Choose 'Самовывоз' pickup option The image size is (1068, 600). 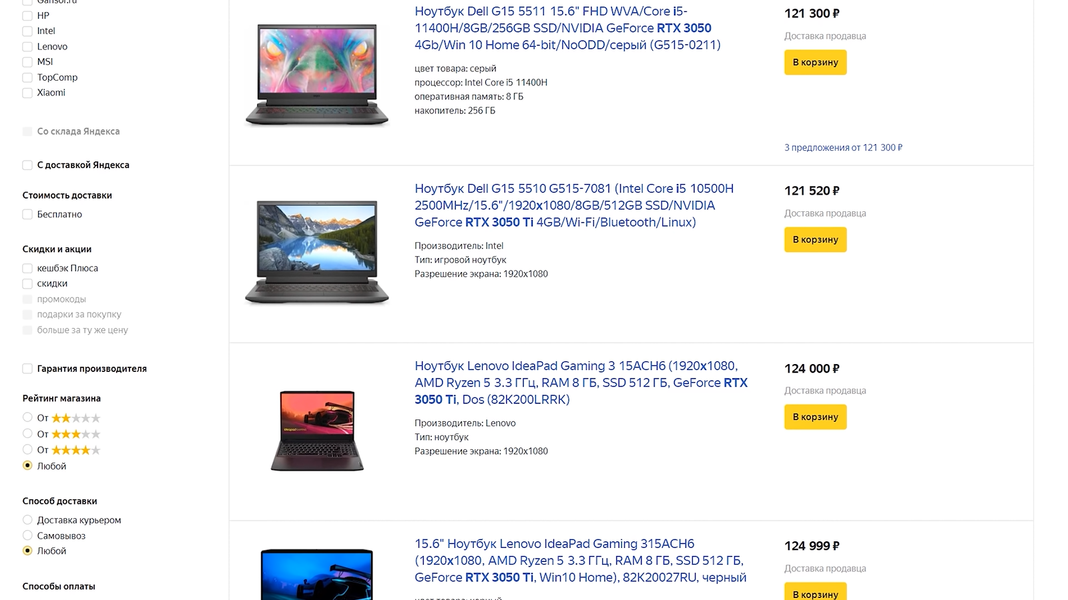[x=27, y=535]
